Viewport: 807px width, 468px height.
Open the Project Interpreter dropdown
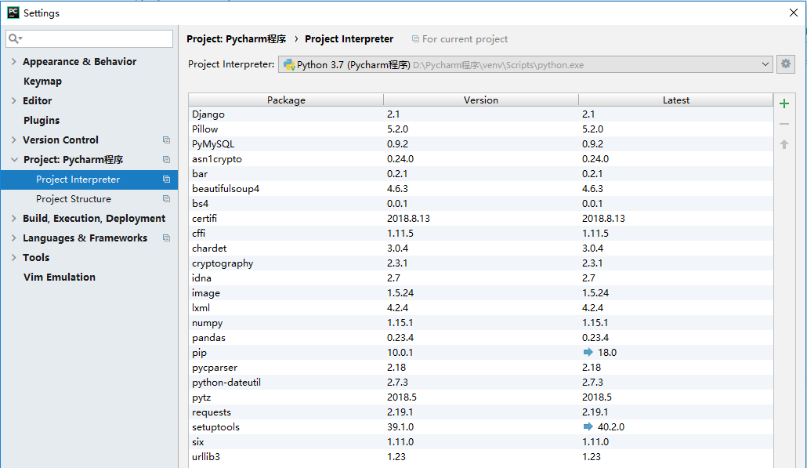click(765, 64)
